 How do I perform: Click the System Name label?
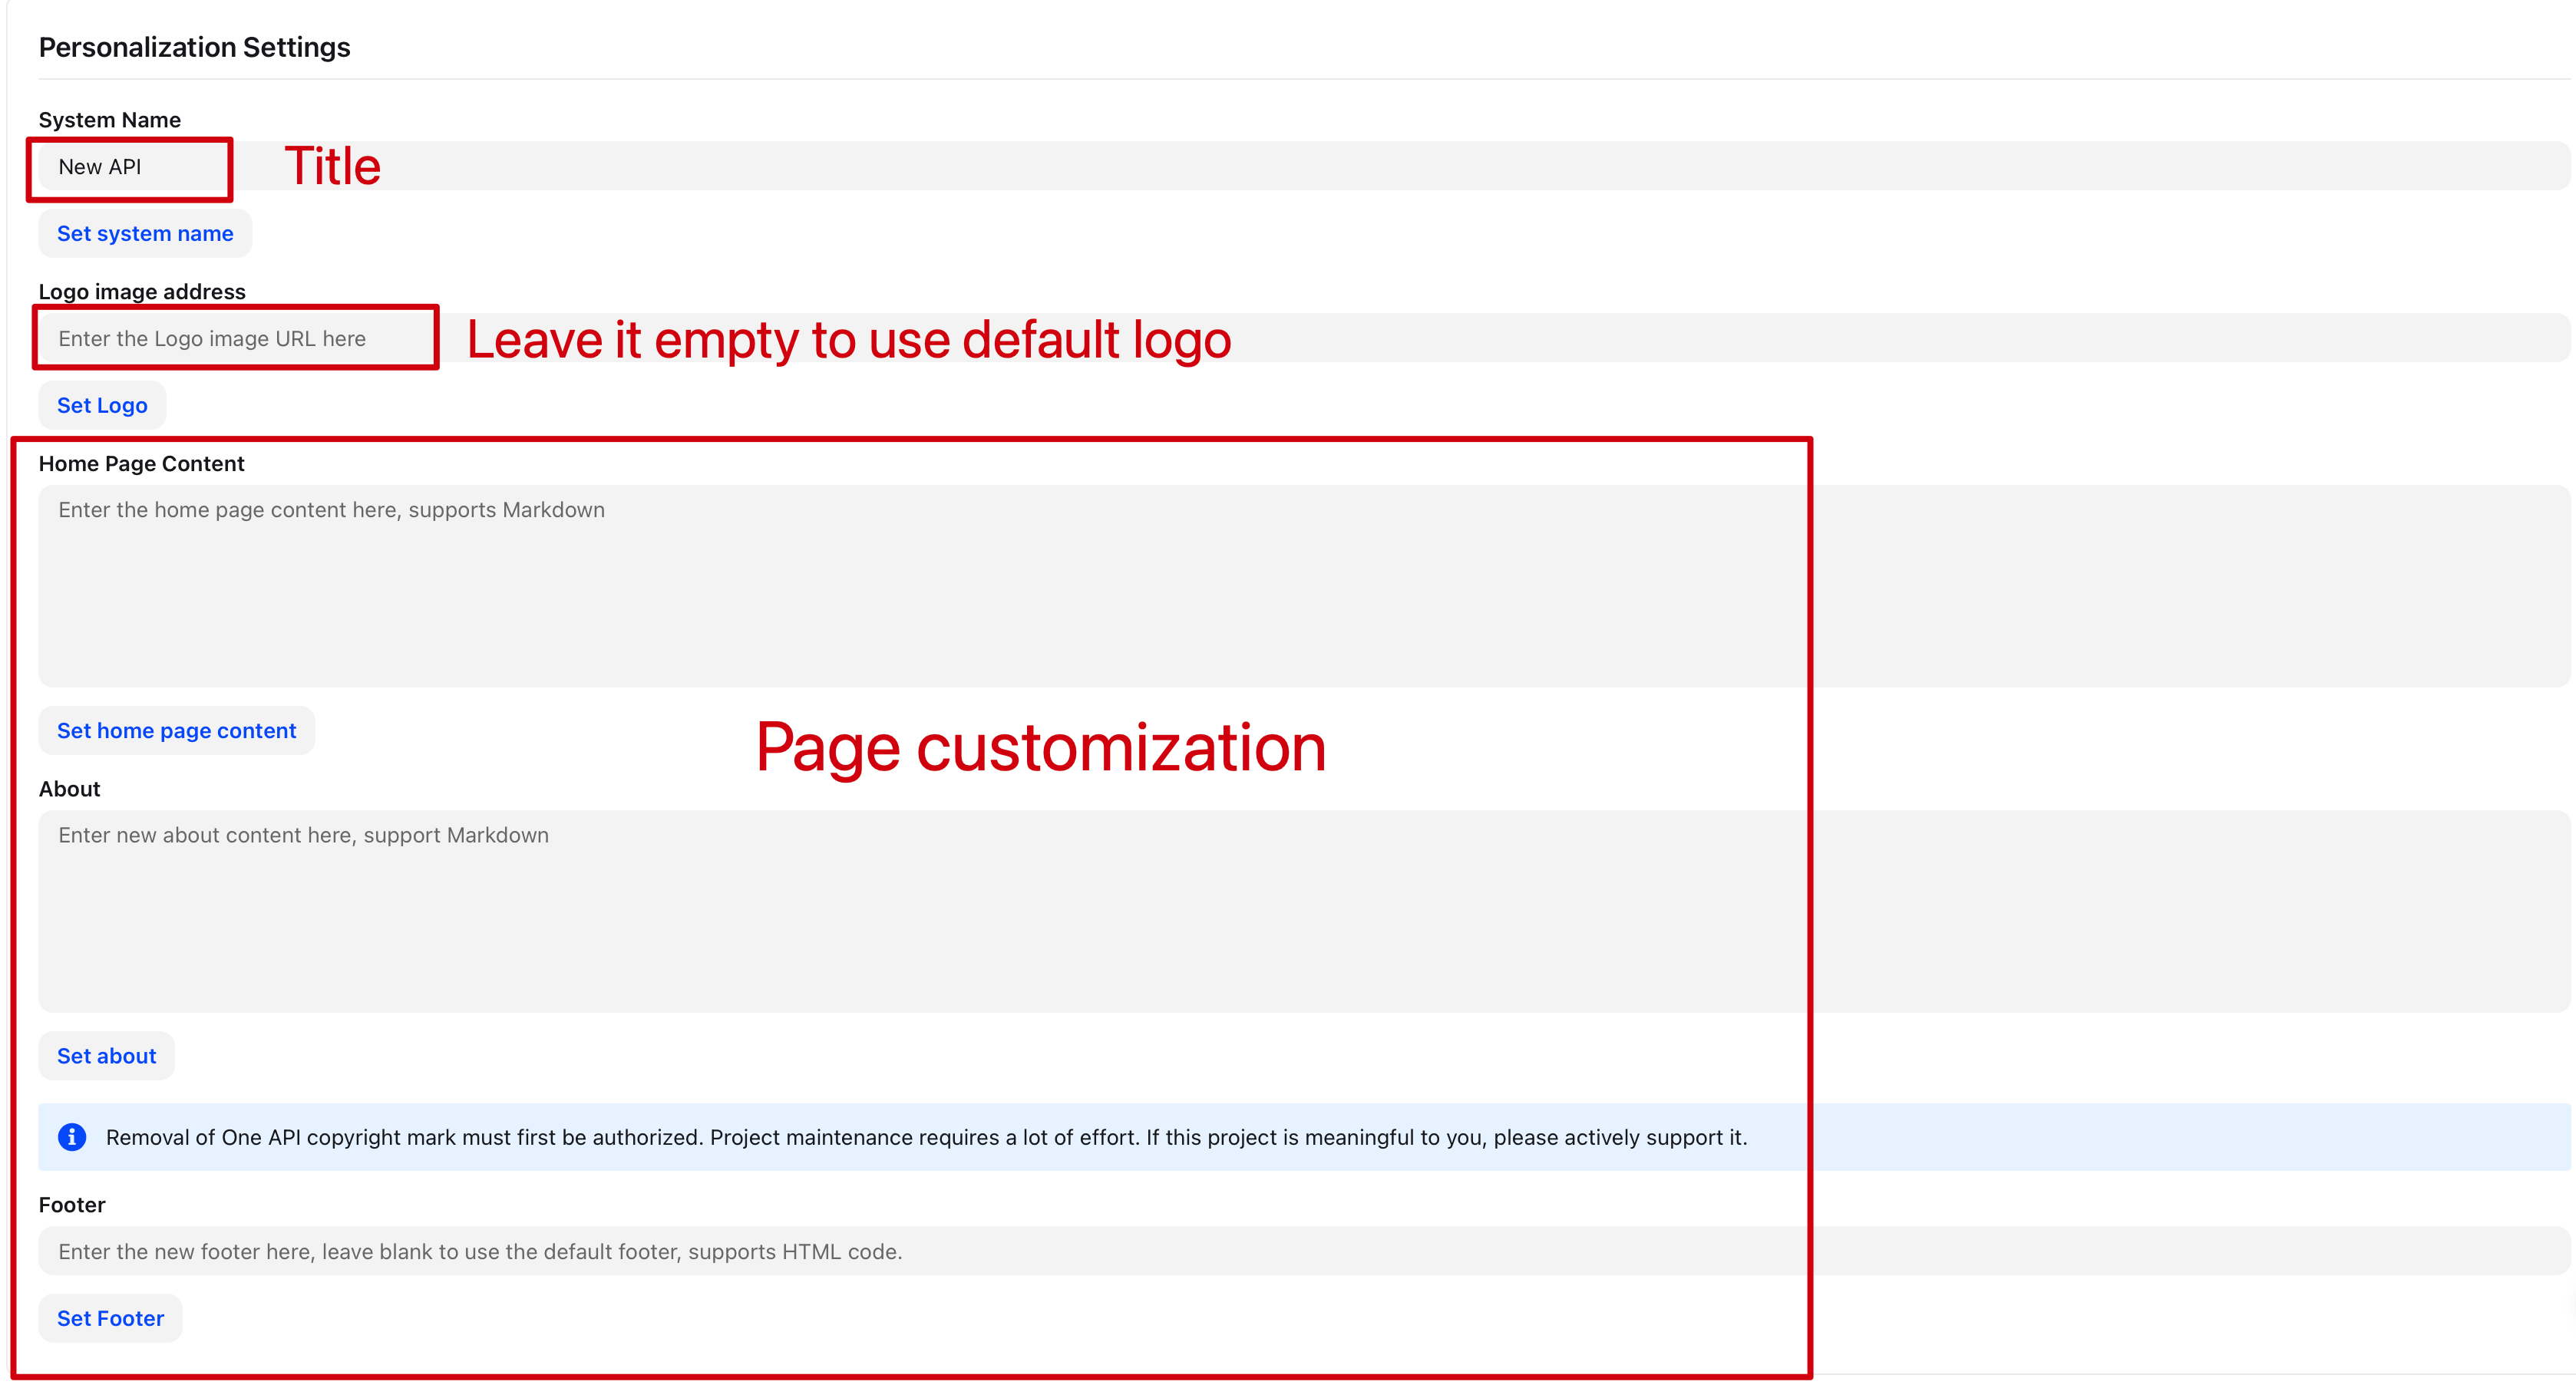point(109,120)
